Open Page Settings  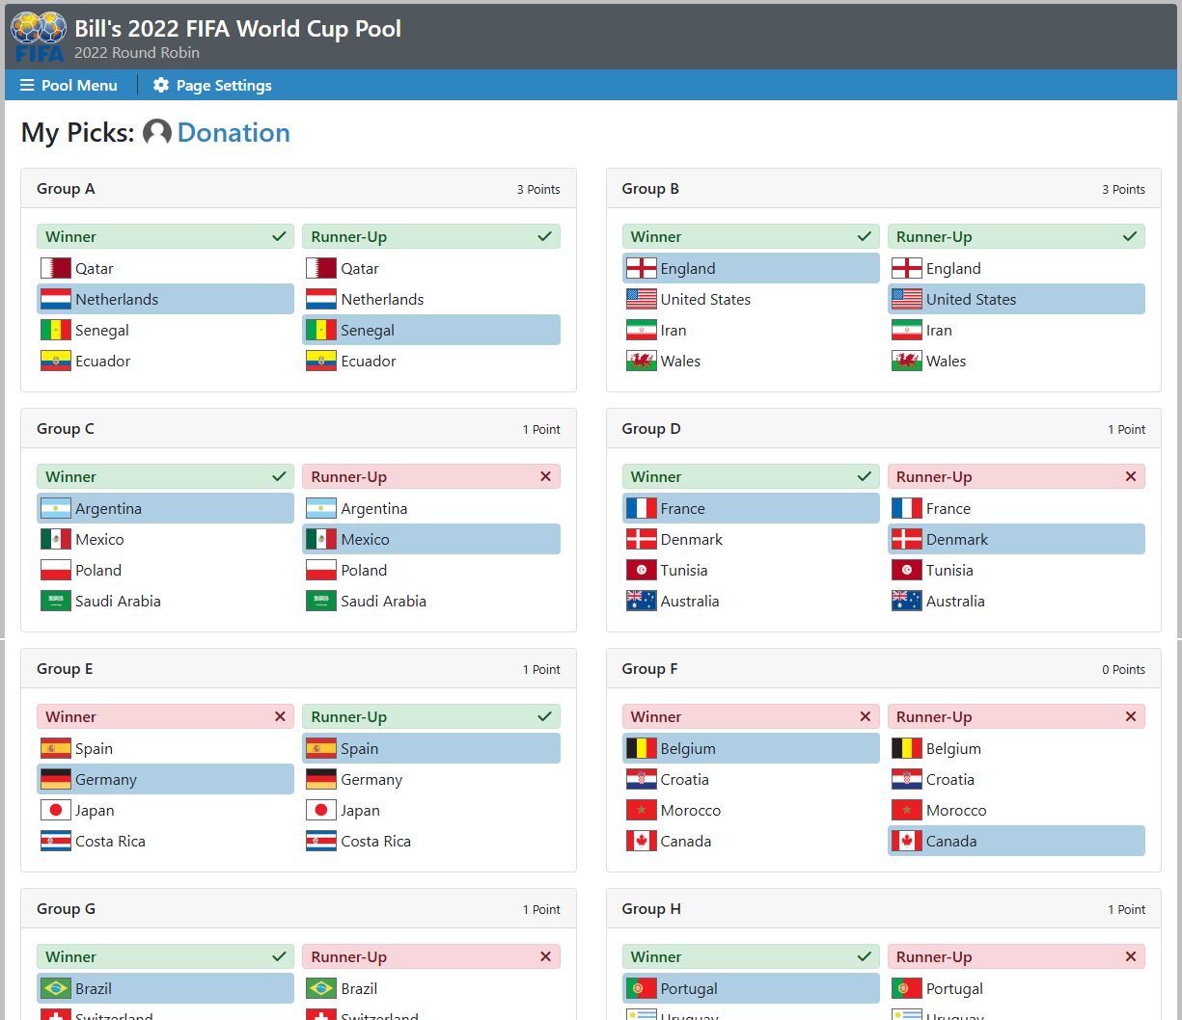[x=212, y=86]
